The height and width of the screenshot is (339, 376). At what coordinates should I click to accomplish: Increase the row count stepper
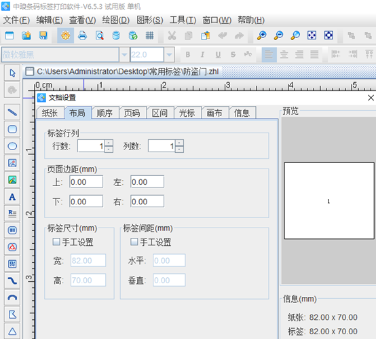109,143
